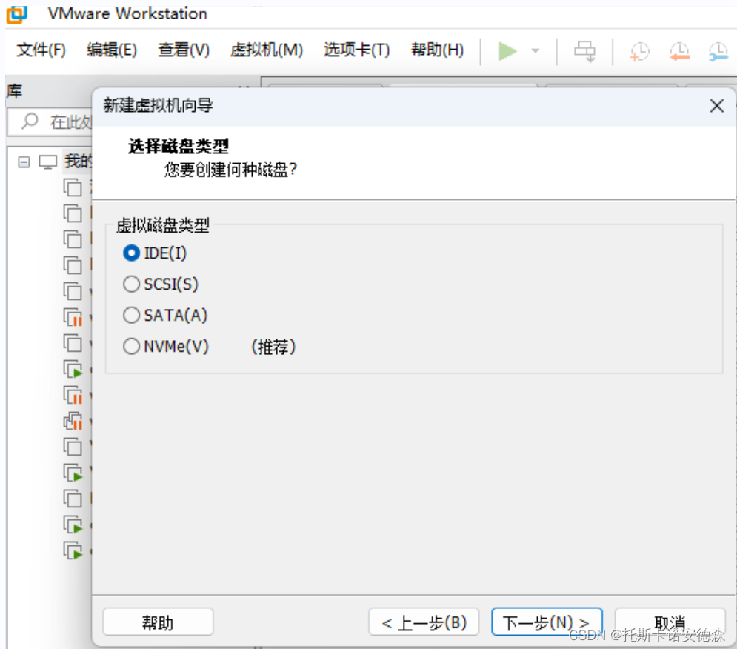Click the library search input field

(50, 122)
